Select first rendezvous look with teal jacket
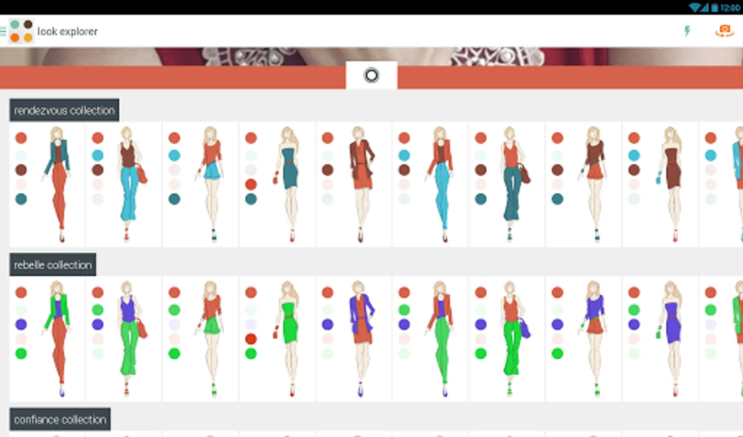Image resolution: width=743 pixels, height=437 pixels. click(x=47, y=185)
